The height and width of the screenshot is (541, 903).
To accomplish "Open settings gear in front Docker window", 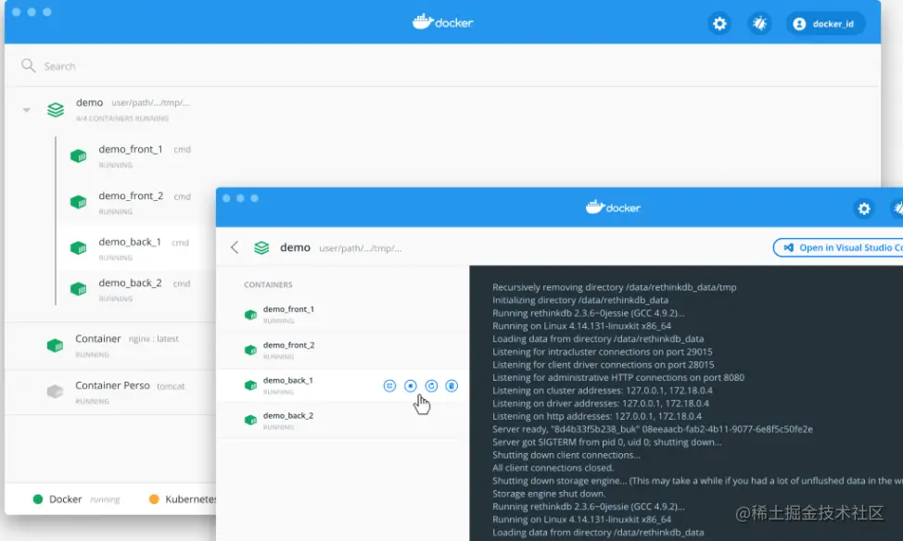I will point(864,208).
